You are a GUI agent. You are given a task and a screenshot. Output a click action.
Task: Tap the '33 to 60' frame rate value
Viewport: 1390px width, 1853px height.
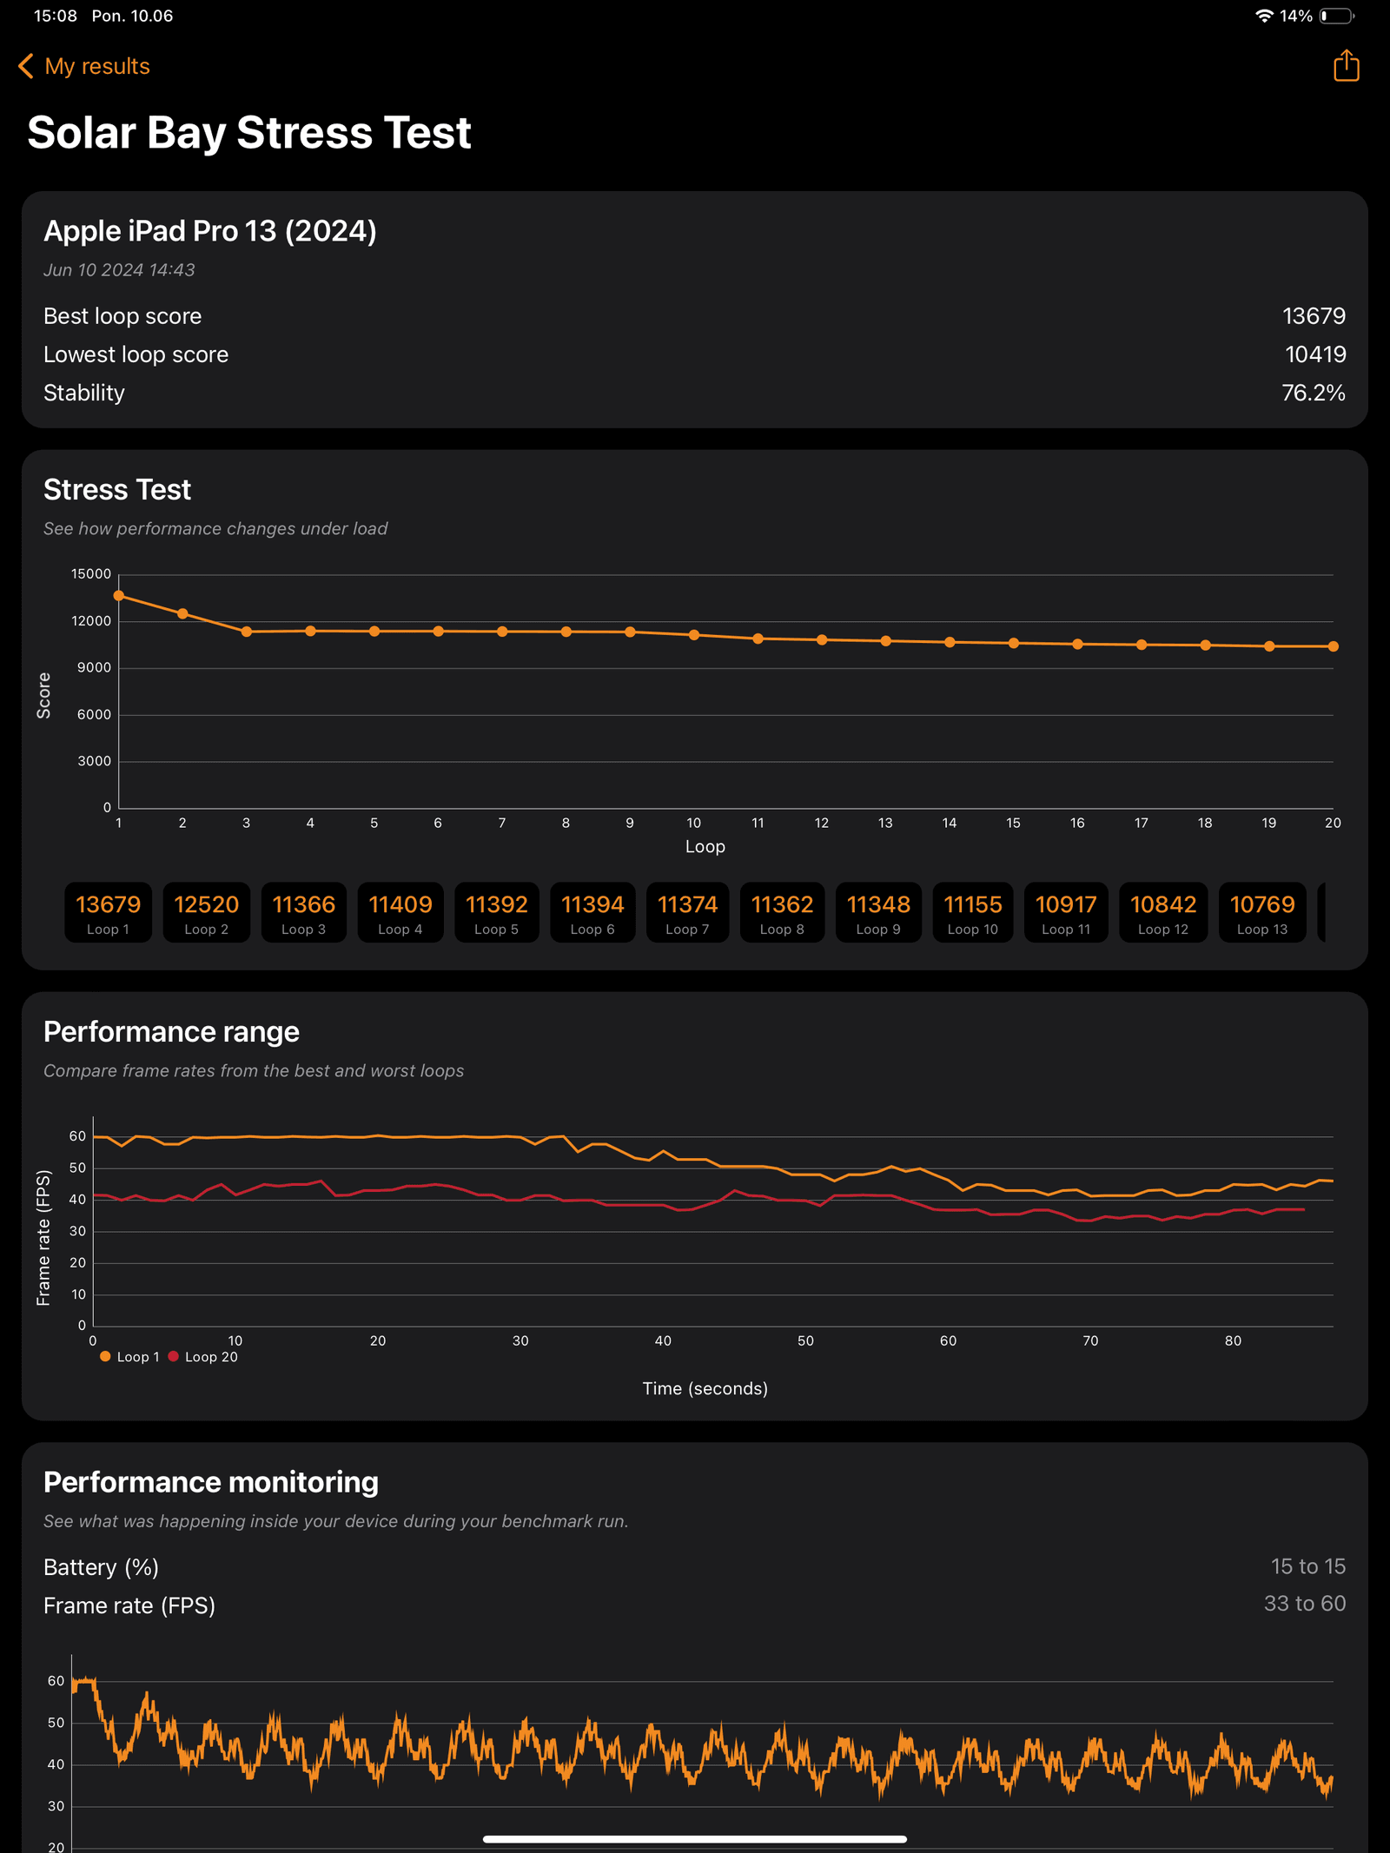click(1305, 1604)
